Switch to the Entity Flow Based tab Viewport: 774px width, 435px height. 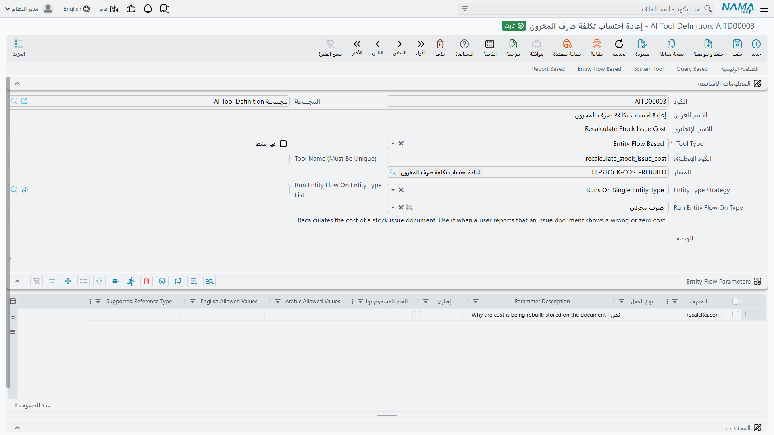[x=599, y=69]
